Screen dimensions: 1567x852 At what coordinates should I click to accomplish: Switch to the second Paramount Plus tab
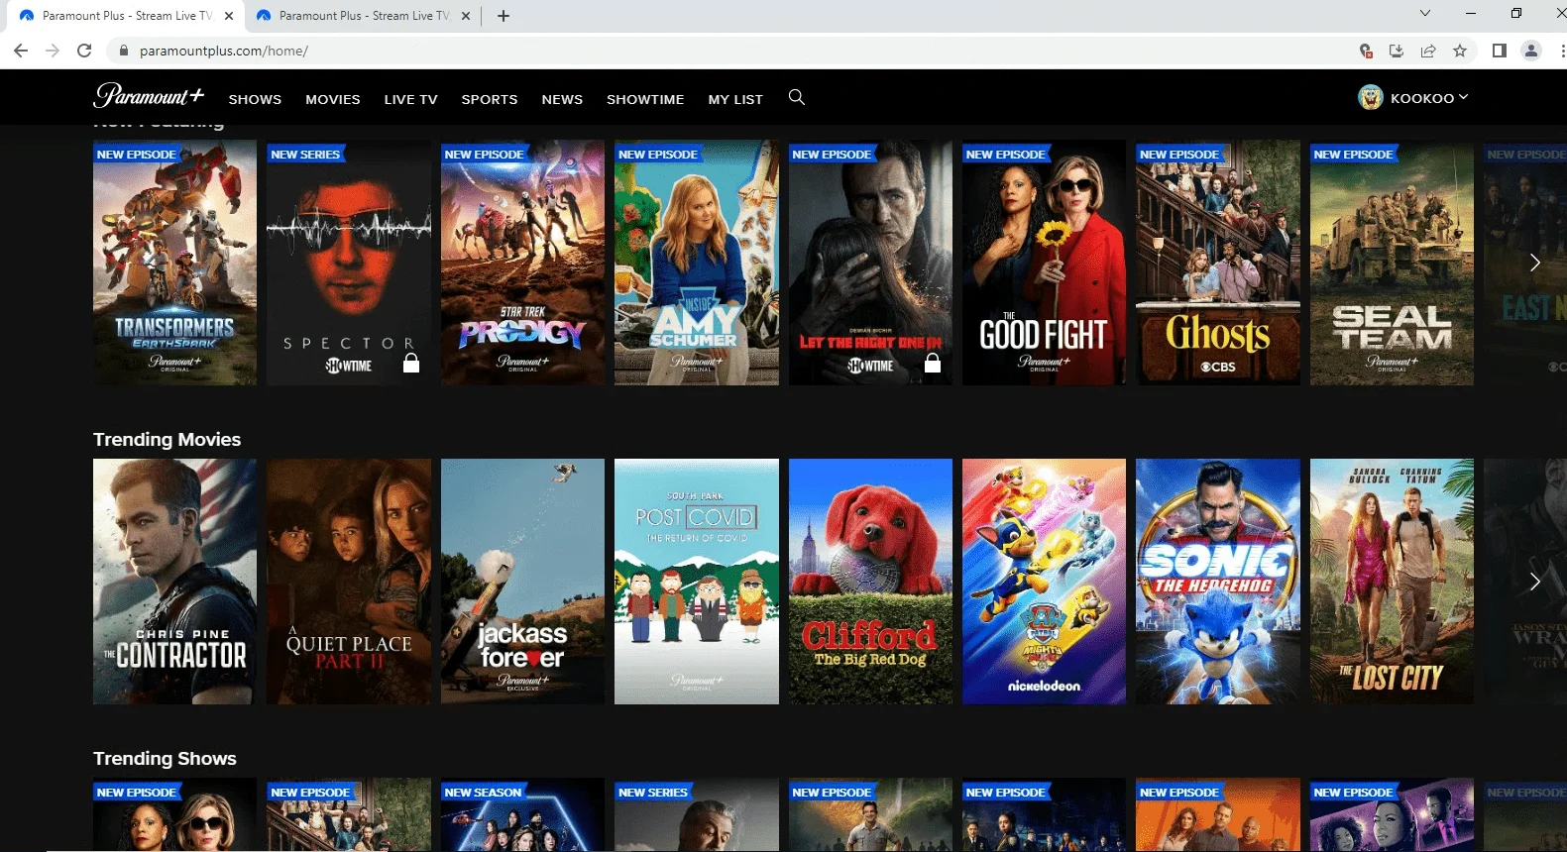pos(363,16)
